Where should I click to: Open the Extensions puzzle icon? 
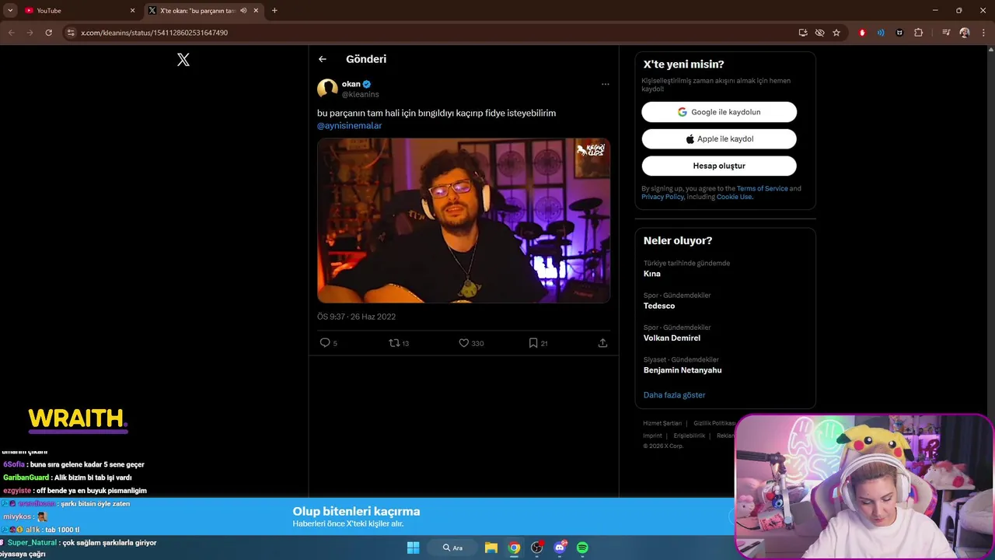919,33
